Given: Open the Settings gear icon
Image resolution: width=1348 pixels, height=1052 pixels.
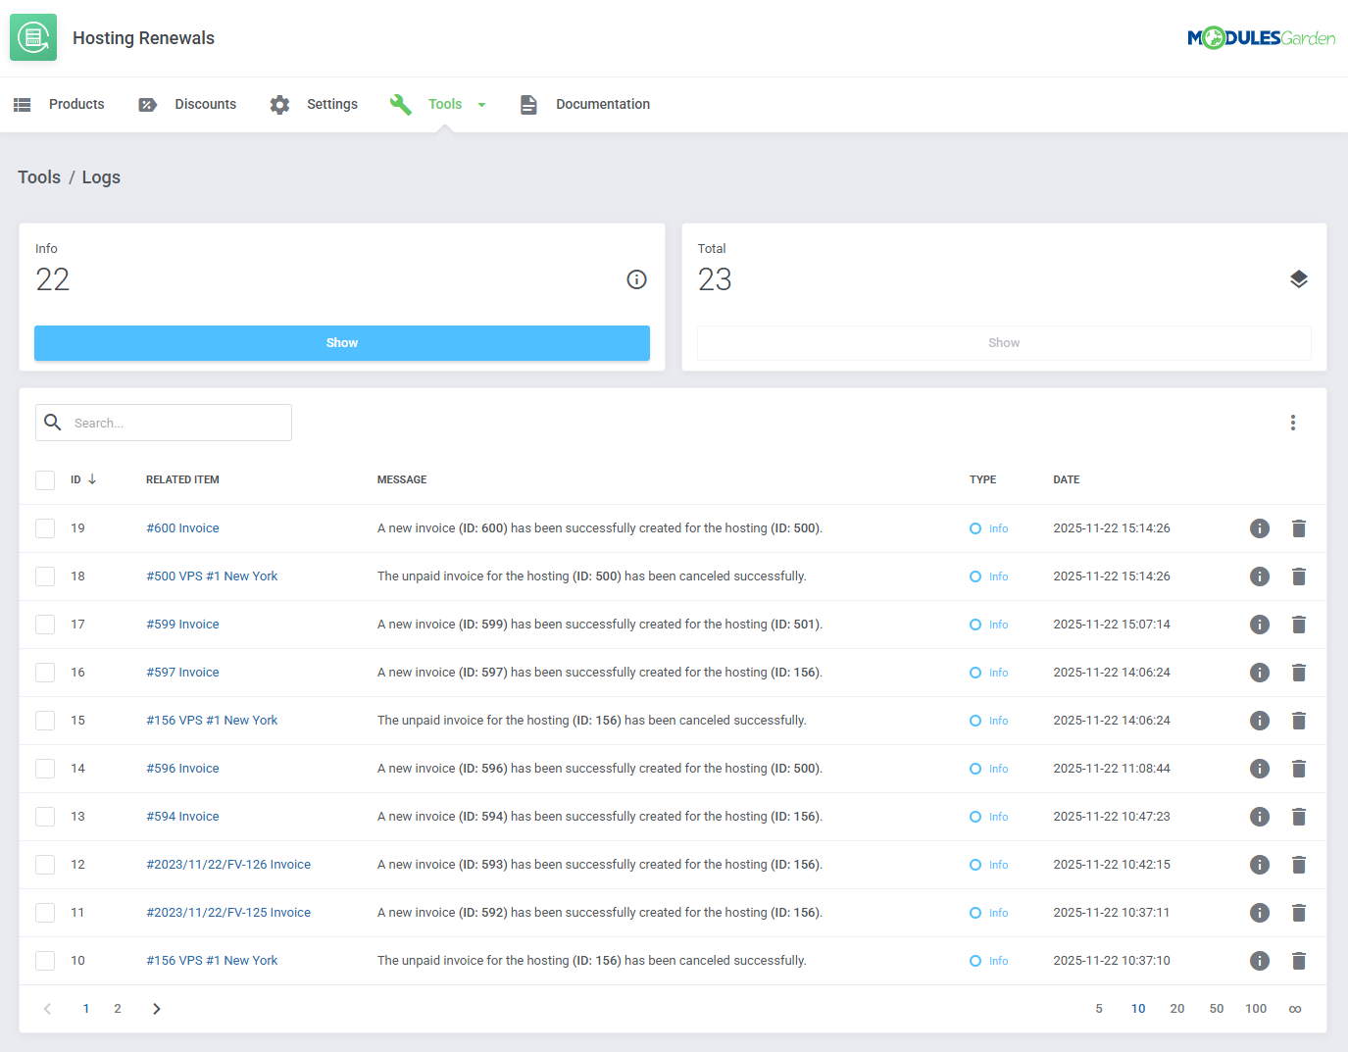Looking at the screenshot, I should [x=279, y=104].
